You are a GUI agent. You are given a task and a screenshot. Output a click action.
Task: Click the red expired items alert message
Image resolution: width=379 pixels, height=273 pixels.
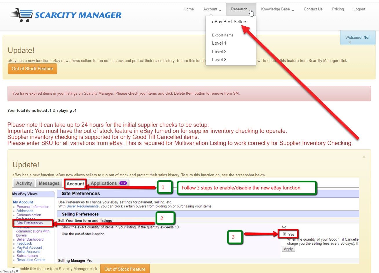(189, 94)
